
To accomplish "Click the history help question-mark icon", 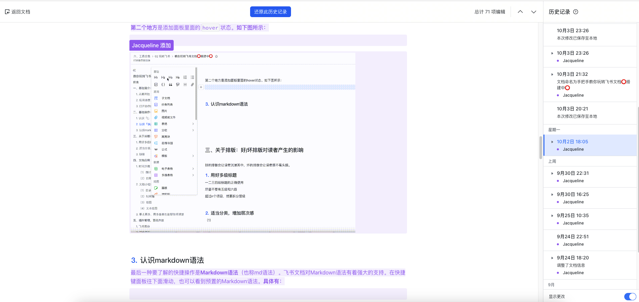I will pyautogui.click(x=576, y=12).
